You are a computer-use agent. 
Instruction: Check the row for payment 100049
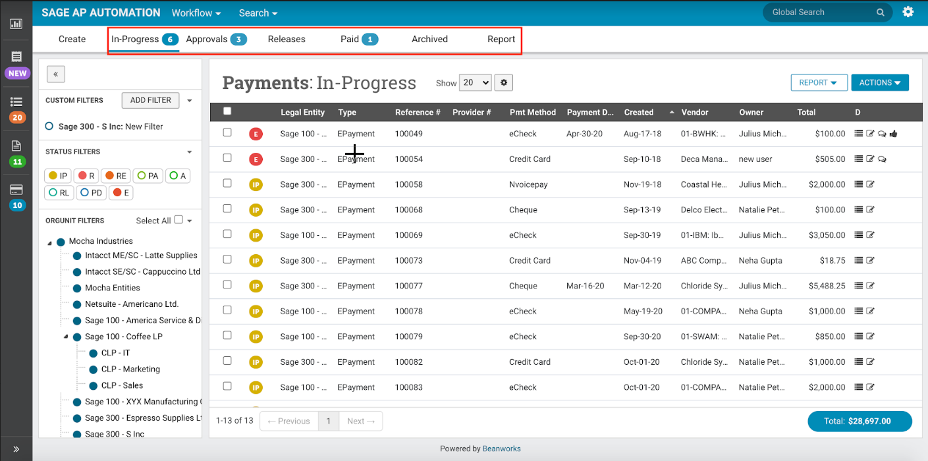click(227, 132)
